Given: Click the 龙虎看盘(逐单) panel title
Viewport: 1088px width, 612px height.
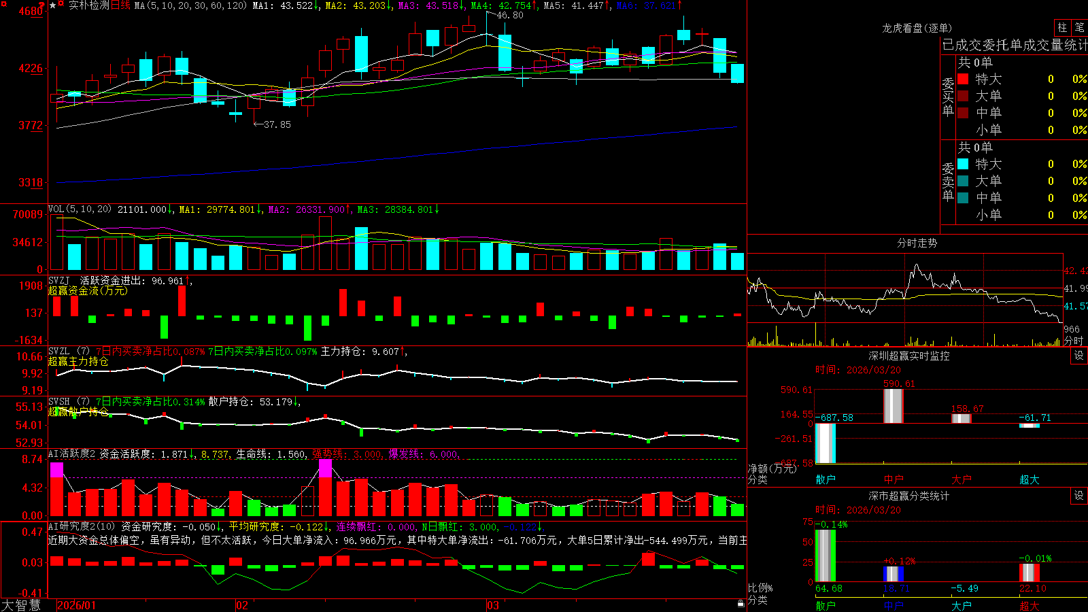Looking at the screenshot, I should [x=917, y=28].
